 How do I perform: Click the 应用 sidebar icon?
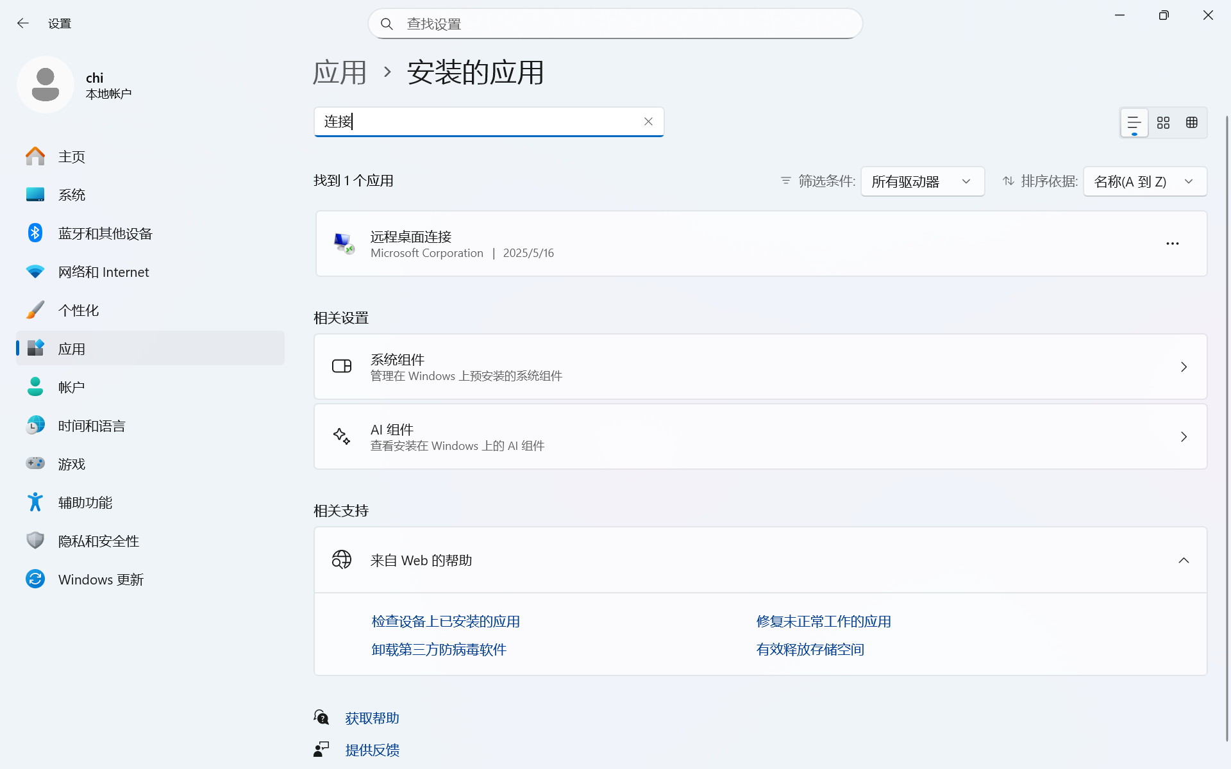coord(35,349)
